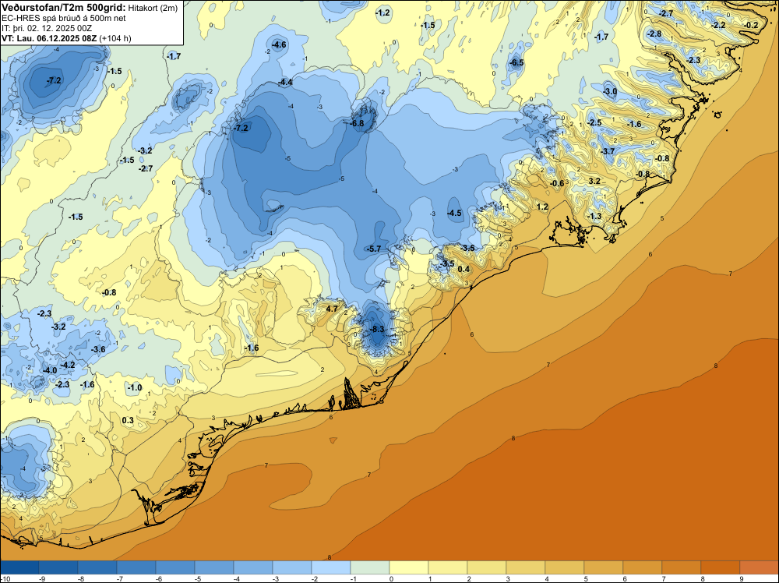Pick the reddish swatch right of 9 in the scale
This screenshot has width=779, height=583.
tap(759, 567)
